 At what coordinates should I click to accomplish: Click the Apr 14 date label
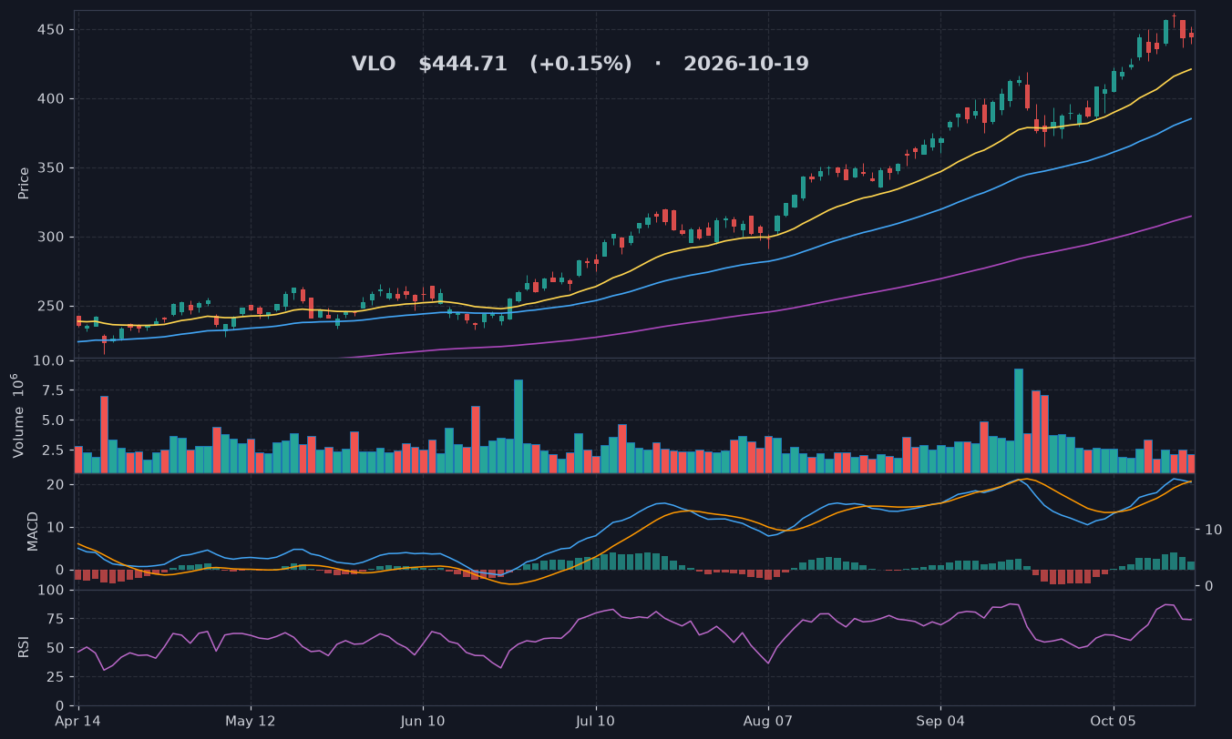[78, 721]
